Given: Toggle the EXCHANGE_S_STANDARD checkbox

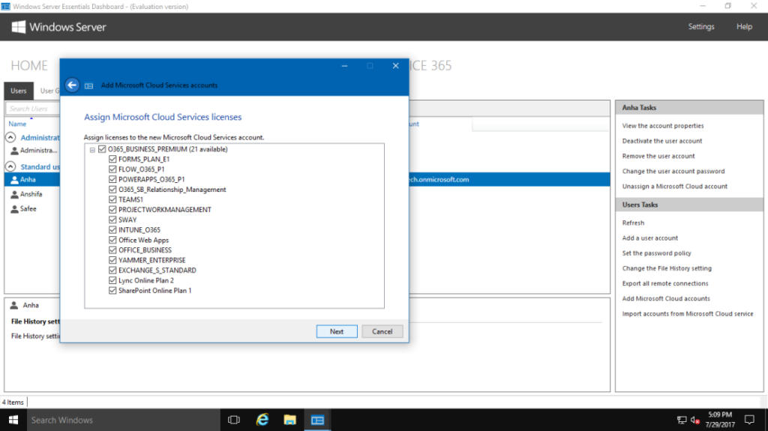Looking at the screenshot, I should pyautogui.click(x=112, y=271).
